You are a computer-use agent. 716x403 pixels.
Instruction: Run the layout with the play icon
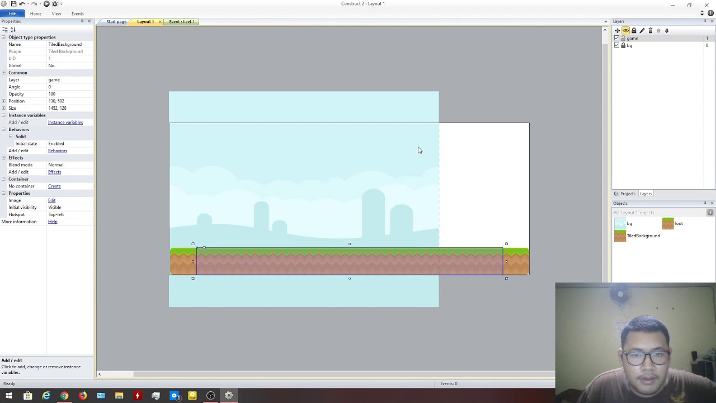(46, 4)
